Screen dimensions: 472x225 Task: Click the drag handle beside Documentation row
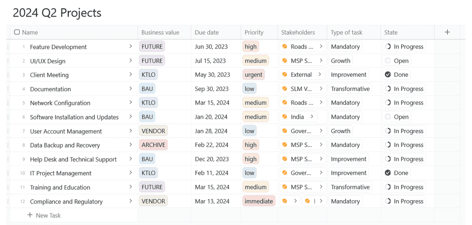tap(8, 89)
